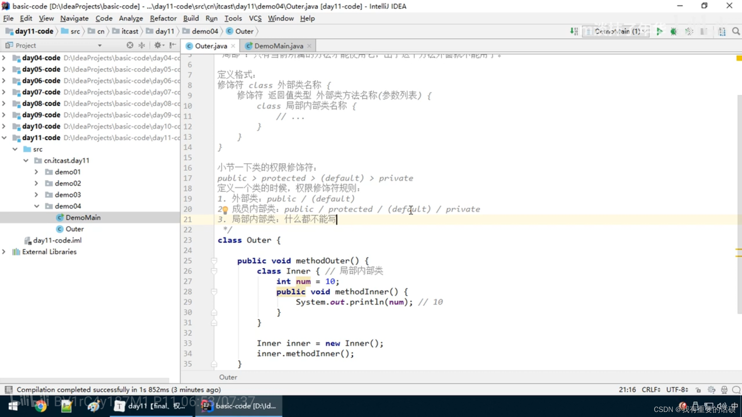This screenshot has width=742, height=417.
Task: Open the Windows Start button
Action: [13, 406]
